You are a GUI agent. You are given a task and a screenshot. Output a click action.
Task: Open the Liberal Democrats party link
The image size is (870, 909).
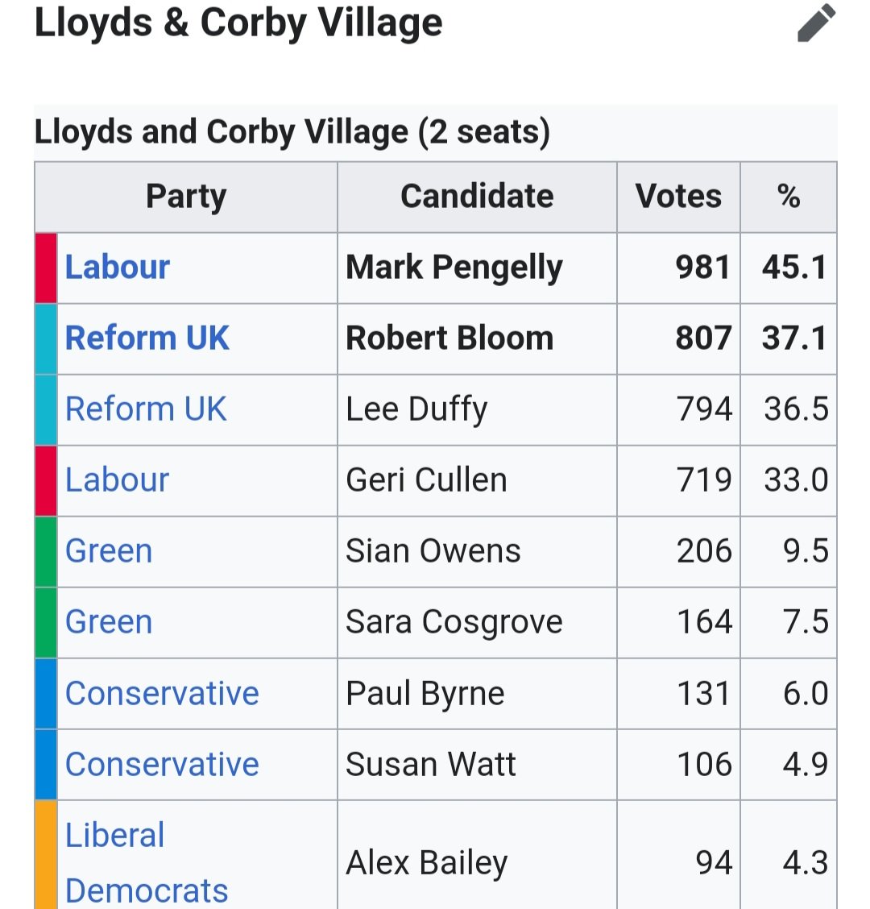[146, 862]
